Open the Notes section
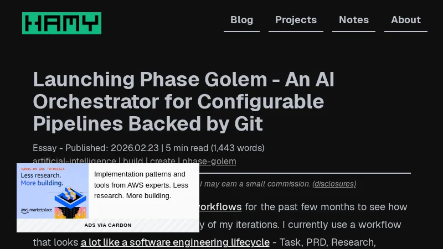The height and width of the screenshot is (249, 443). [x=353, y=20]
